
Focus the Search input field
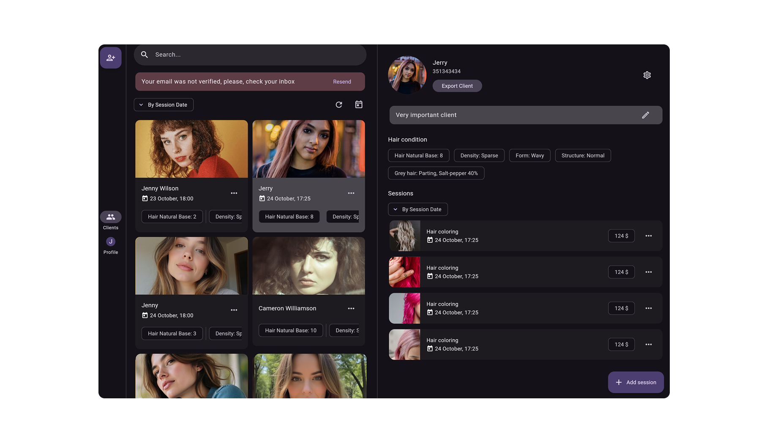tap(254, 55)
